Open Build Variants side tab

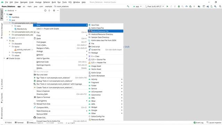2,113
